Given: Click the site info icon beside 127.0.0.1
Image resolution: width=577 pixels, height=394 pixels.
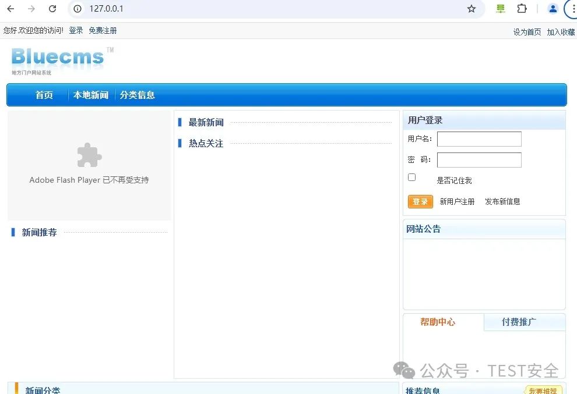Looking at the screenshot, I should tap(78, 9).
